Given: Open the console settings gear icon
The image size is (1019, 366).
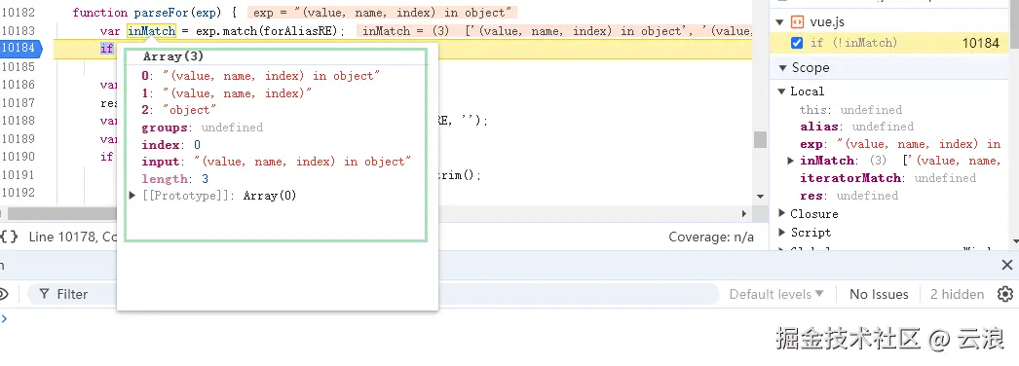Looking at the screenshot, I should [x=1004, y=294].
